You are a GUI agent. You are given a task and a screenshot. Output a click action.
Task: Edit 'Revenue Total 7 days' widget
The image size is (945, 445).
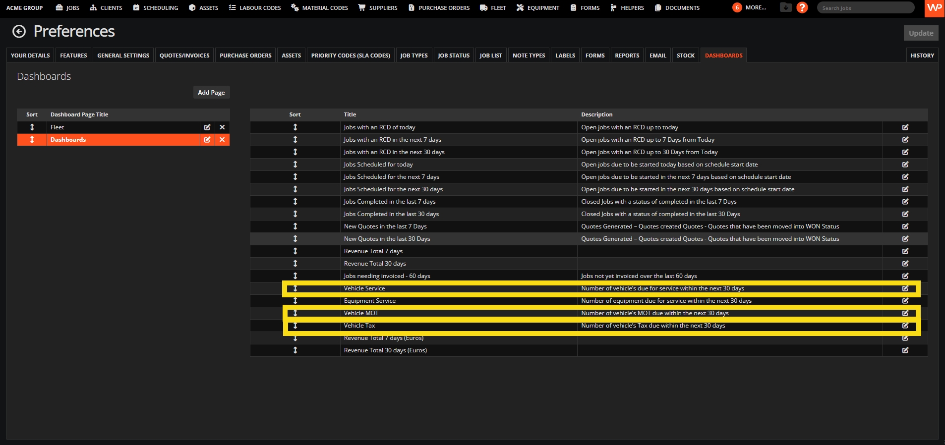tap(905, 251)
